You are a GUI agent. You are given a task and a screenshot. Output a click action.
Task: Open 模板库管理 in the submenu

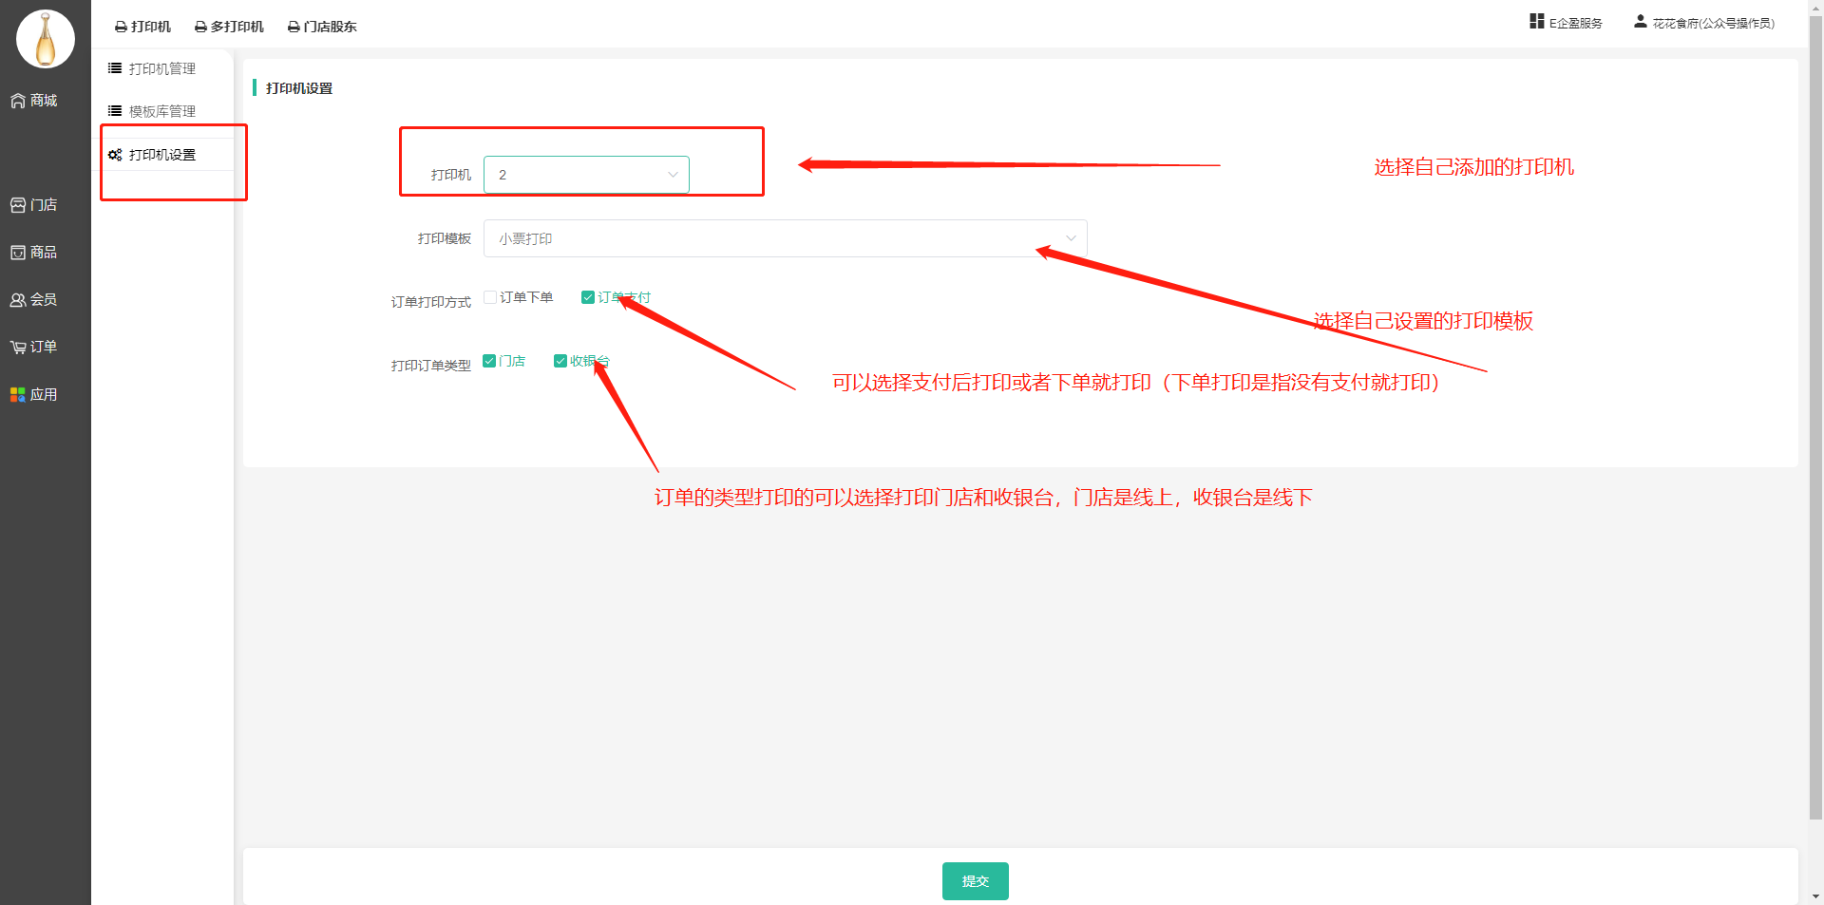point(161,112)
